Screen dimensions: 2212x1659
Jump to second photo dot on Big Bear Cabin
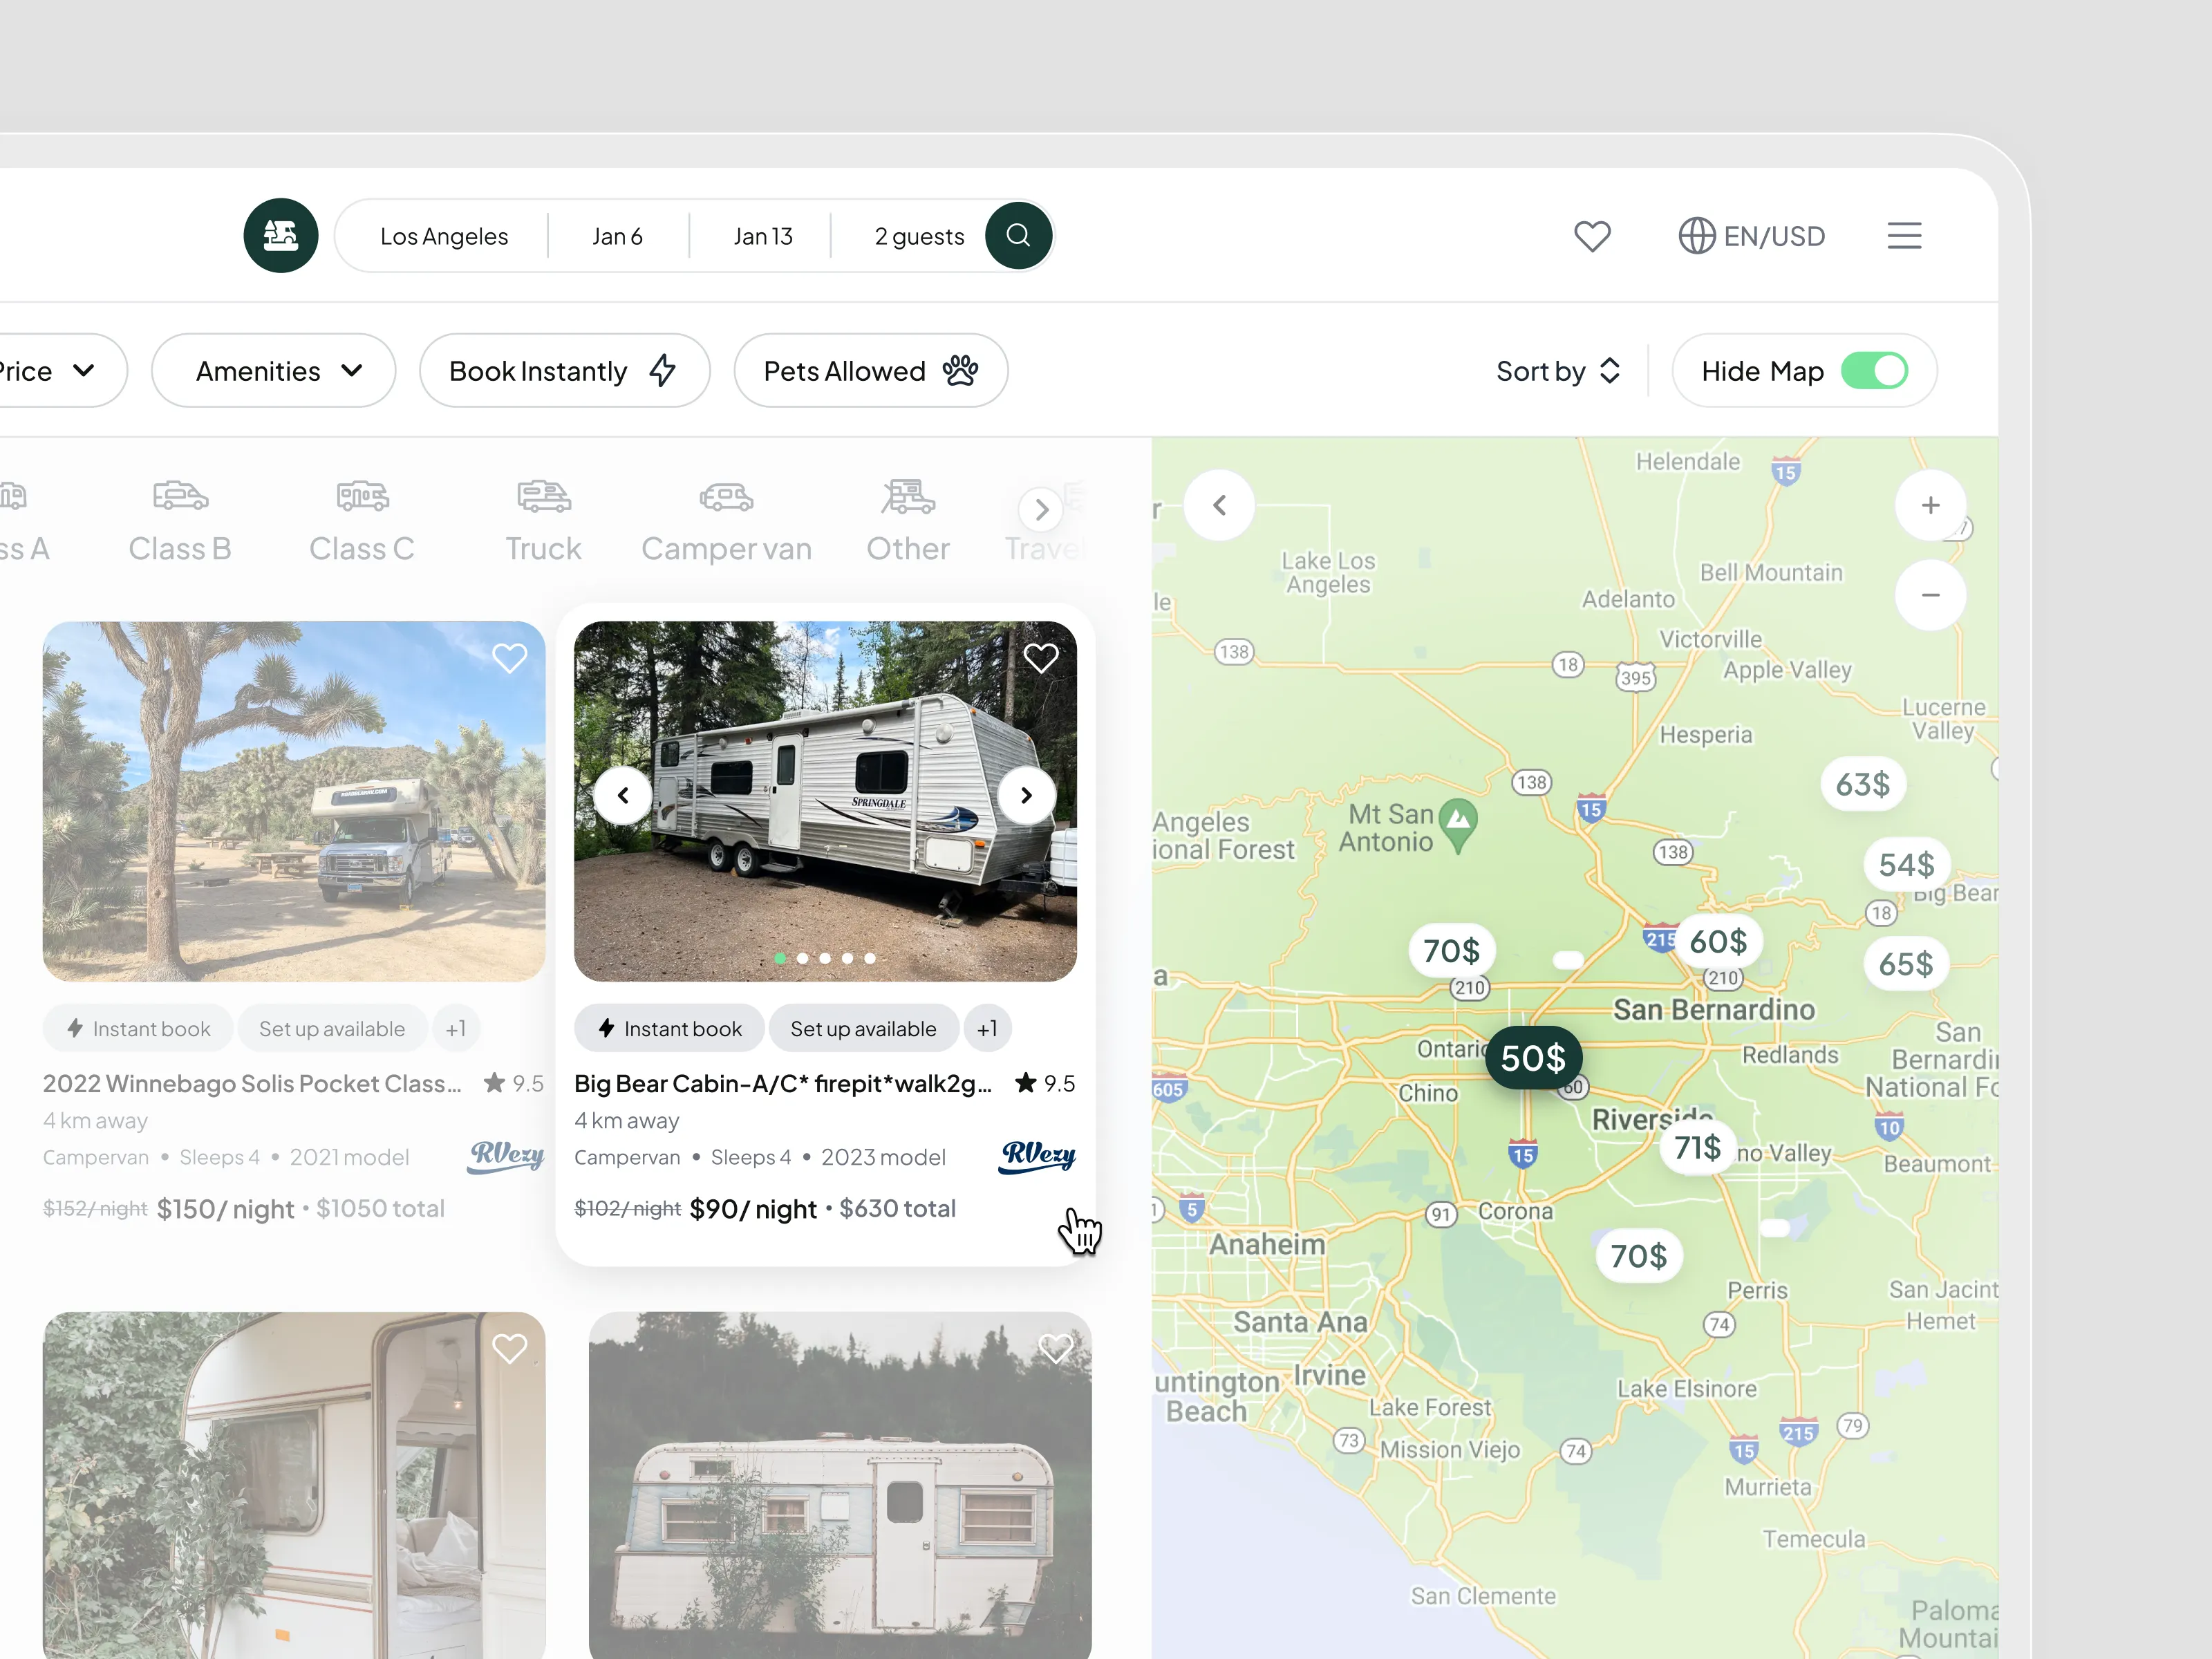tap(802, 958)
